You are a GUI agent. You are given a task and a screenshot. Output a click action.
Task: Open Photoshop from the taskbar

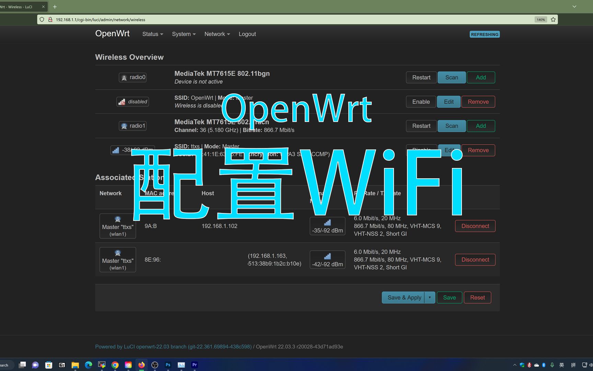pos(168,365)
